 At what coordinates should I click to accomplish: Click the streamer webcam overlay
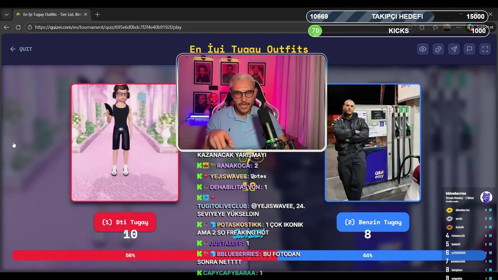[251, 102]
